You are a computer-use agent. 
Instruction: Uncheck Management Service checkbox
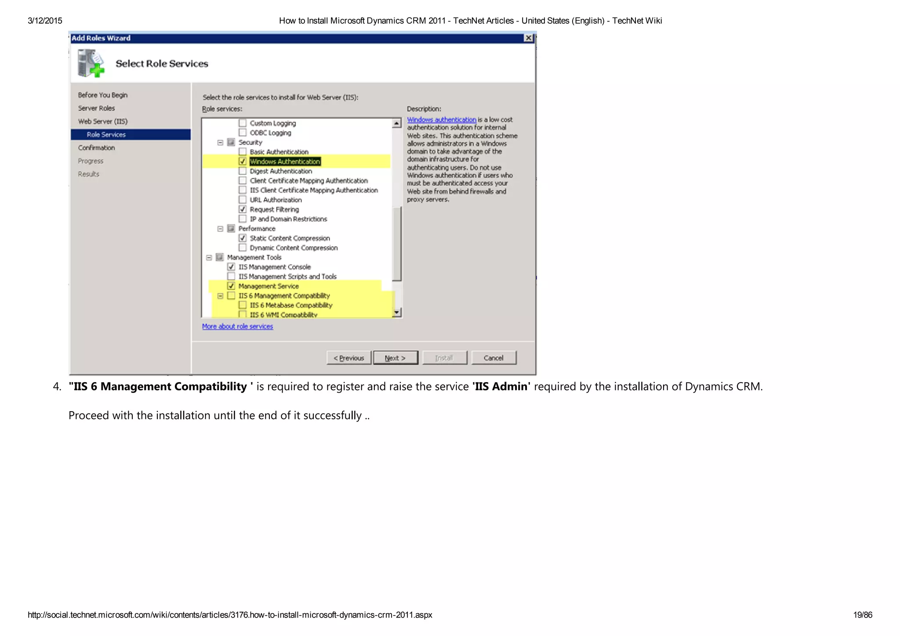click(x=231, y=286)
